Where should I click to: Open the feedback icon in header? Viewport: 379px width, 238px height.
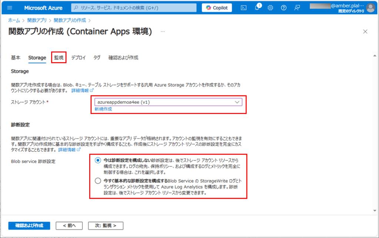click(x=297, y=8)
